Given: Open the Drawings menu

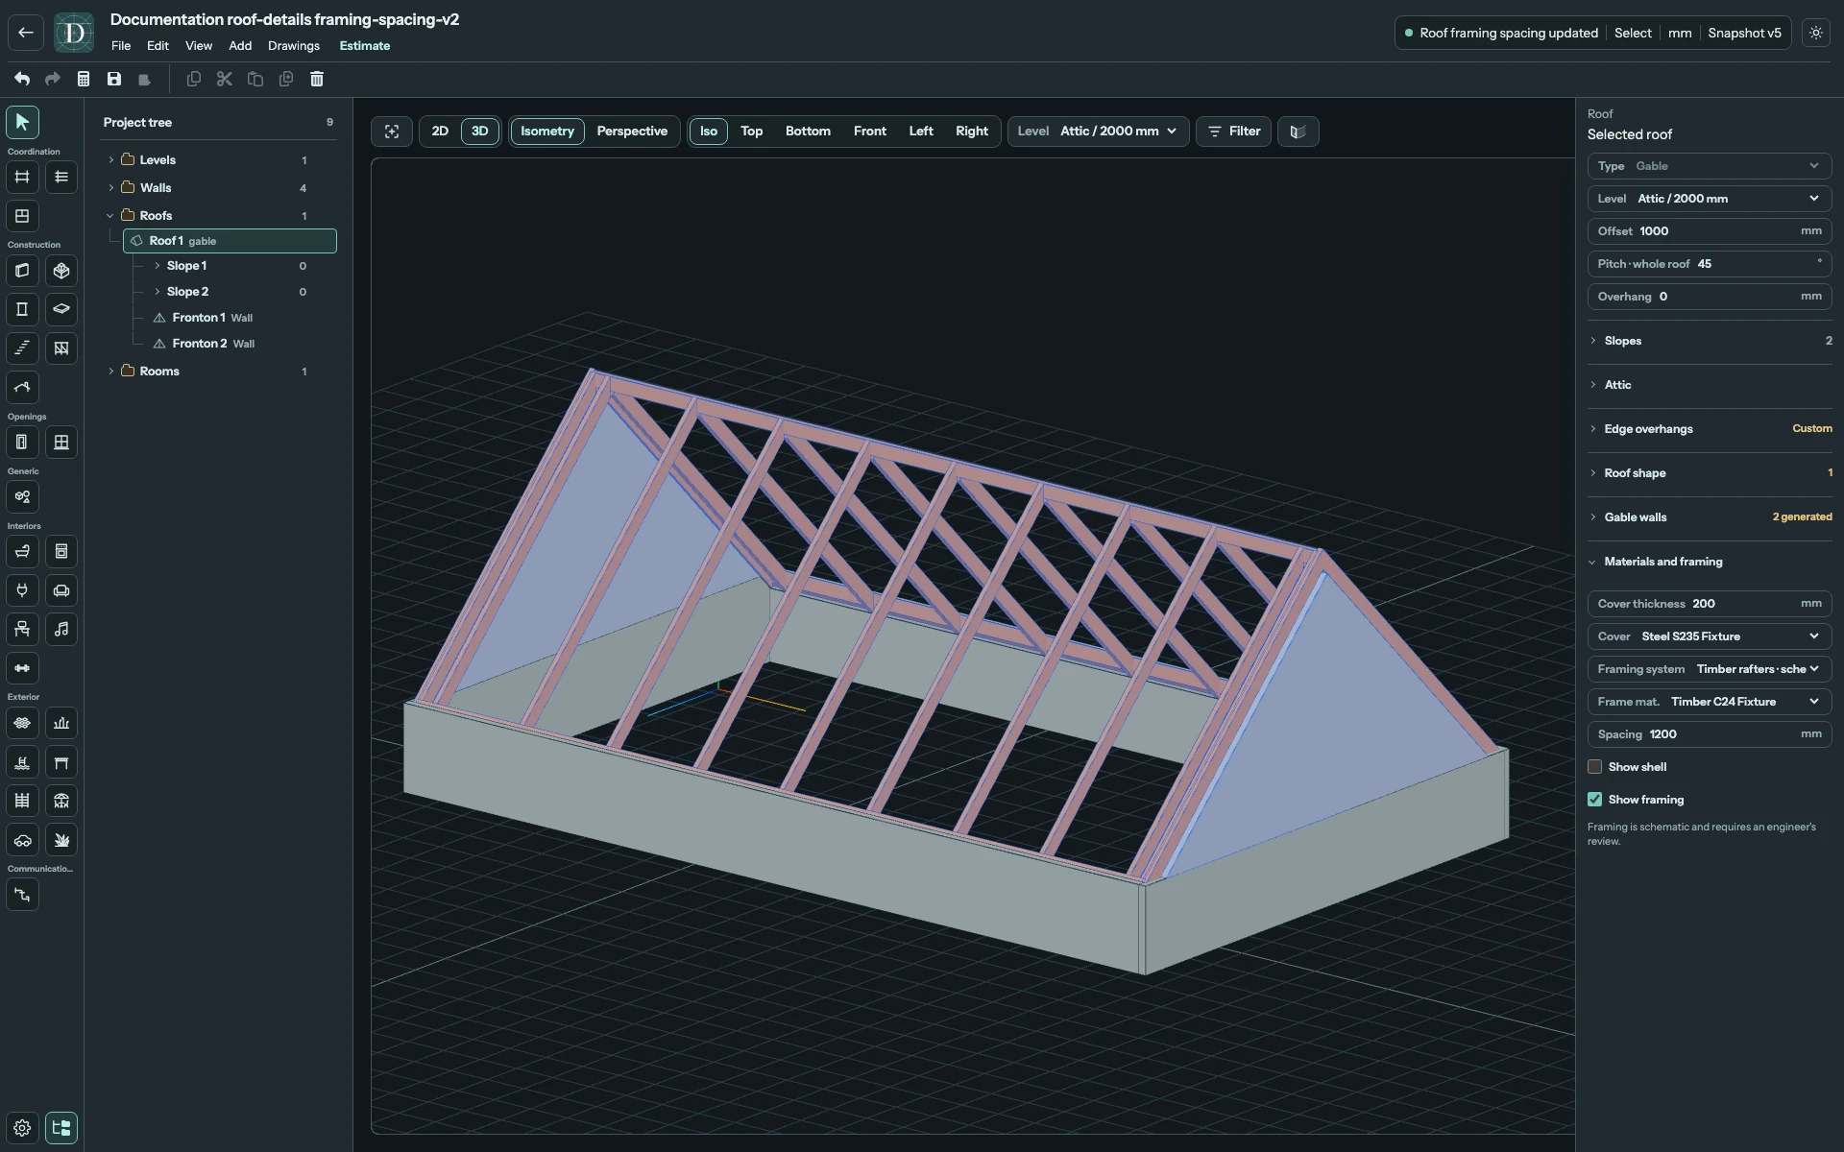Looking at the screenshot, I should click(x=294, y=46).
